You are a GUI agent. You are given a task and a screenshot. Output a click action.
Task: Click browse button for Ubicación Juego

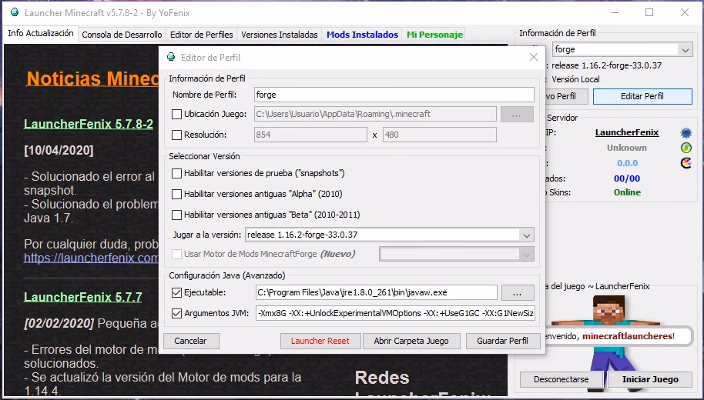[x=517, y=115]
